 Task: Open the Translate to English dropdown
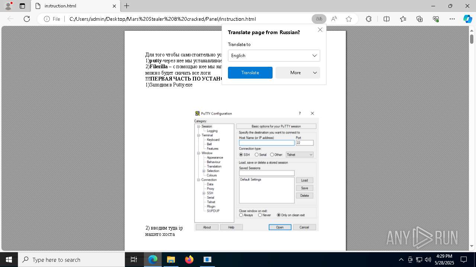tap(274, 56)
